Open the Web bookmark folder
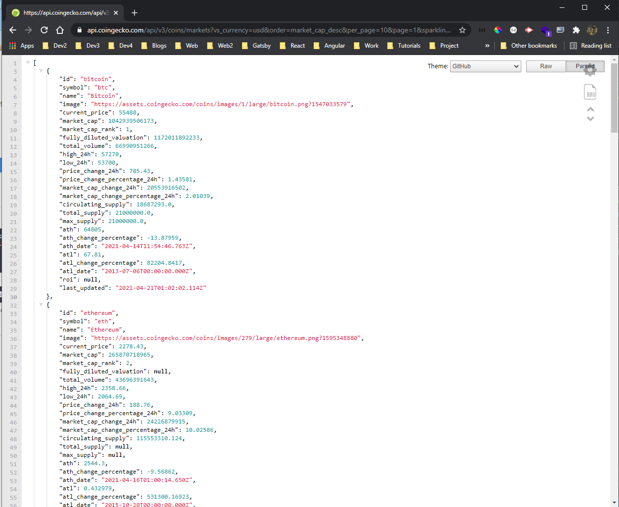 (187, 46)
